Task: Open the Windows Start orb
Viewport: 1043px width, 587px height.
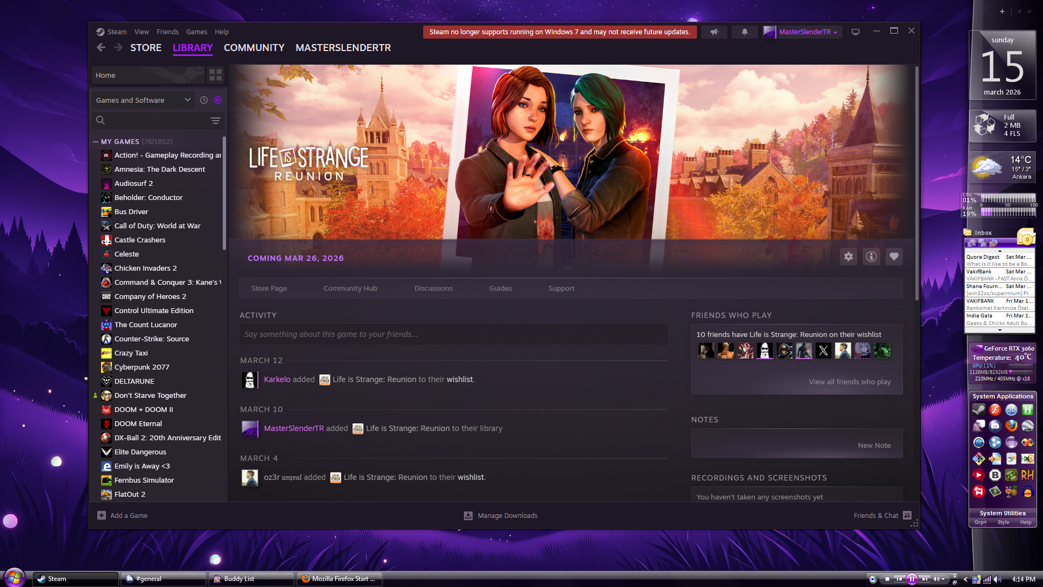Action: (x=14, y=577)
